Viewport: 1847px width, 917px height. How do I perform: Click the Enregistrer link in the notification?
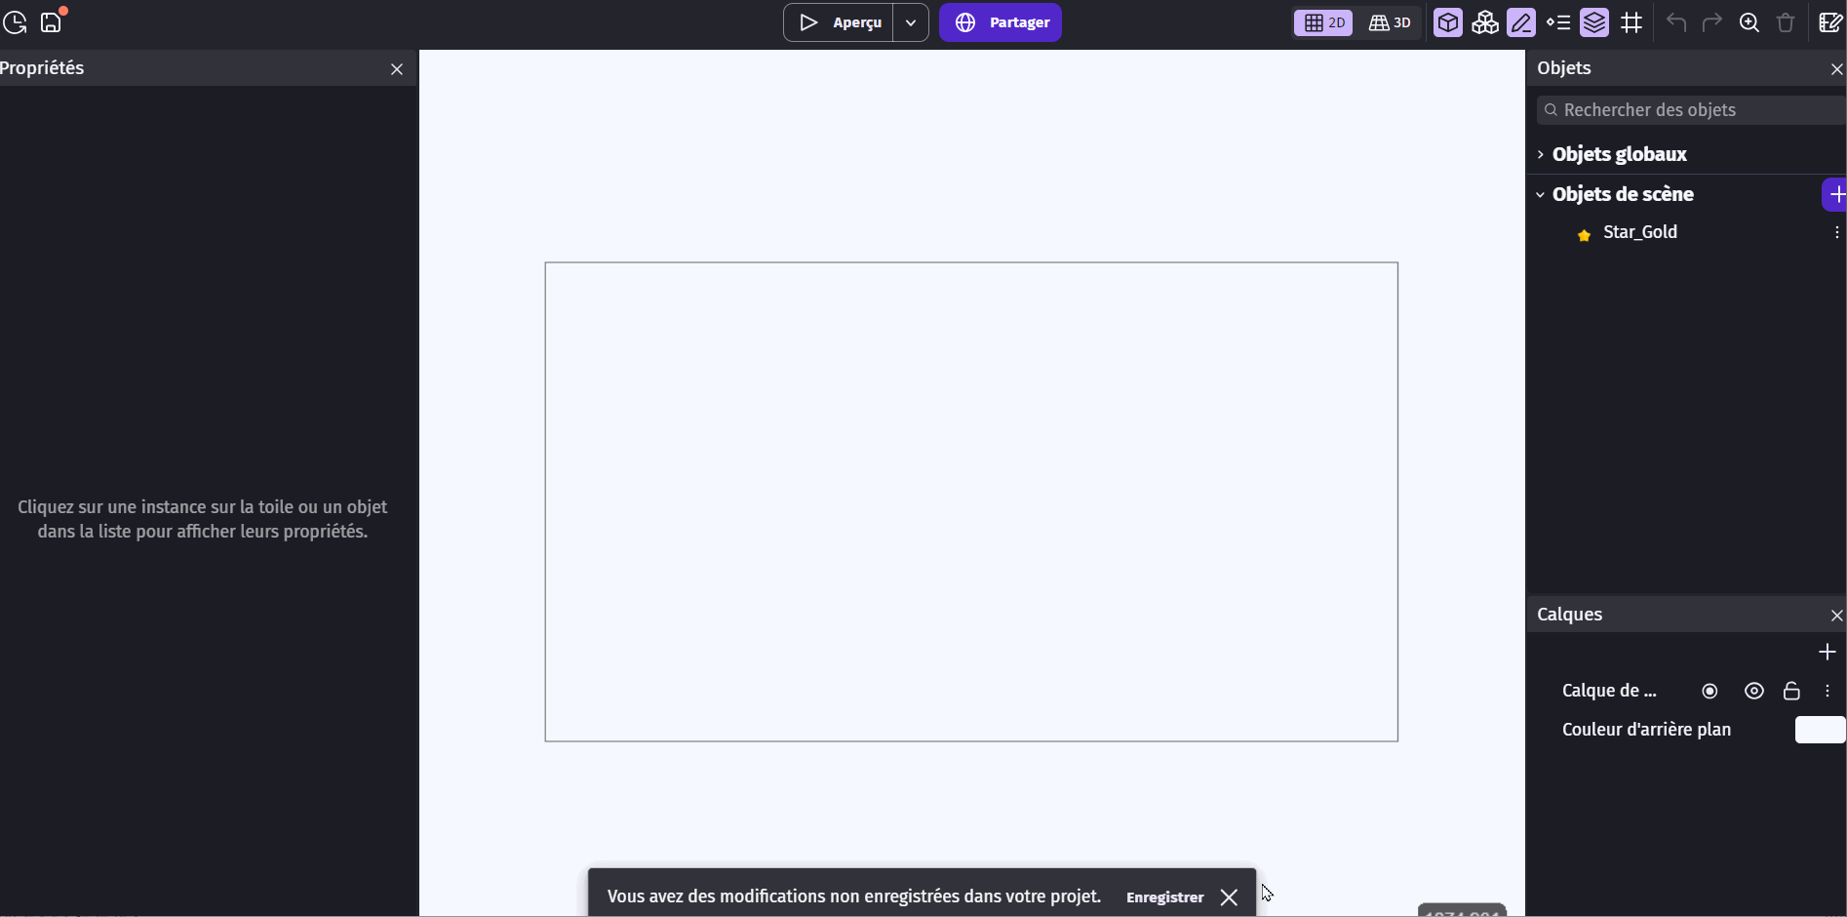(1163, 897)
